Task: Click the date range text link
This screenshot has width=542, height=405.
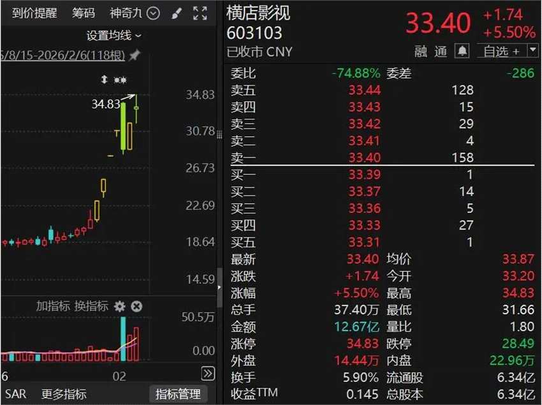Action: [x=62, y=55]
